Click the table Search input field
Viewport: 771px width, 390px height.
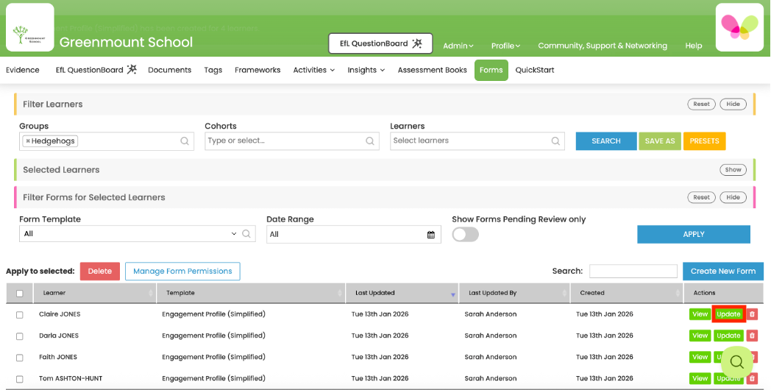pyautogui.click(x=633, y=271)
